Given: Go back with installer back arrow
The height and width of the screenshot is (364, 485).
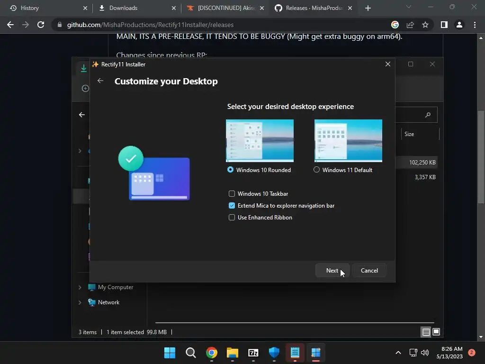Looking at the screenshot, I should 100,81.
